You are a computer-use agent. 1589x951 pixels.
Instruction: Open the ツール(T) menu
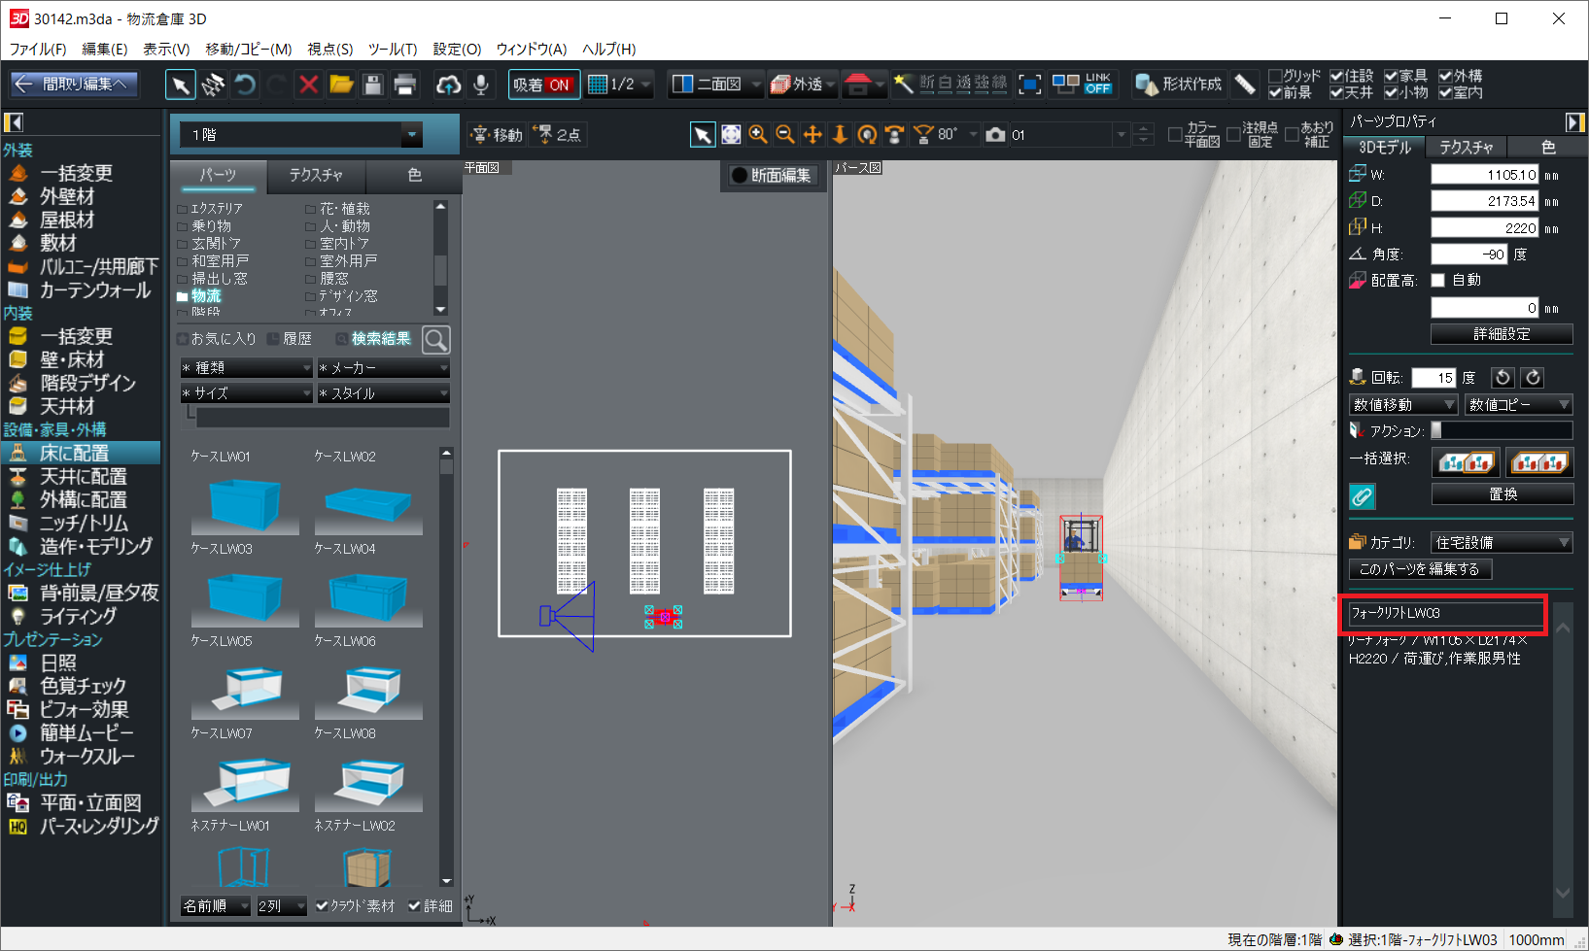point(392,49)
